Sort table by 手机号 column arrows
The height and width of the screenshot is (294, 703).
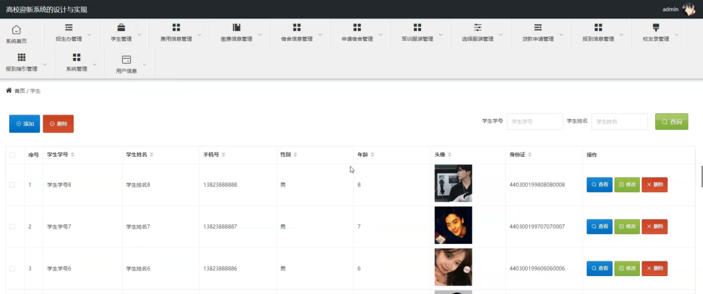[223, 155]
